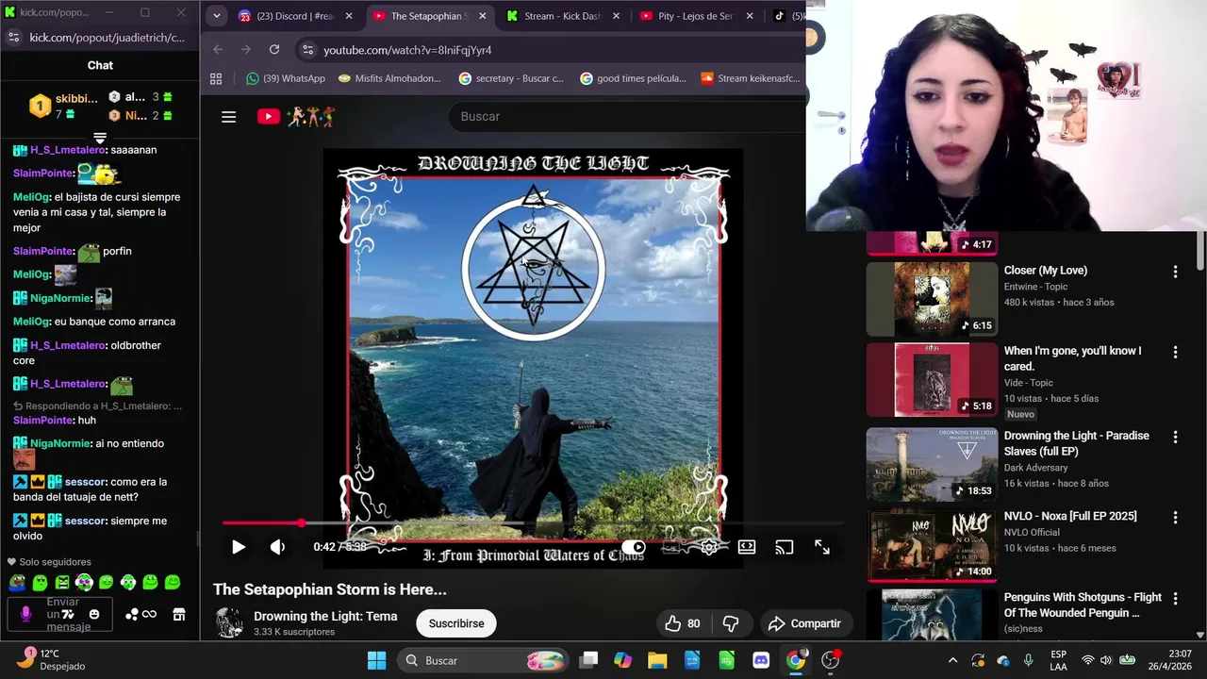1207x679 pixels.
Task: Click the Drowning the Light channel avatar
Action: click(x=229, y=623)
